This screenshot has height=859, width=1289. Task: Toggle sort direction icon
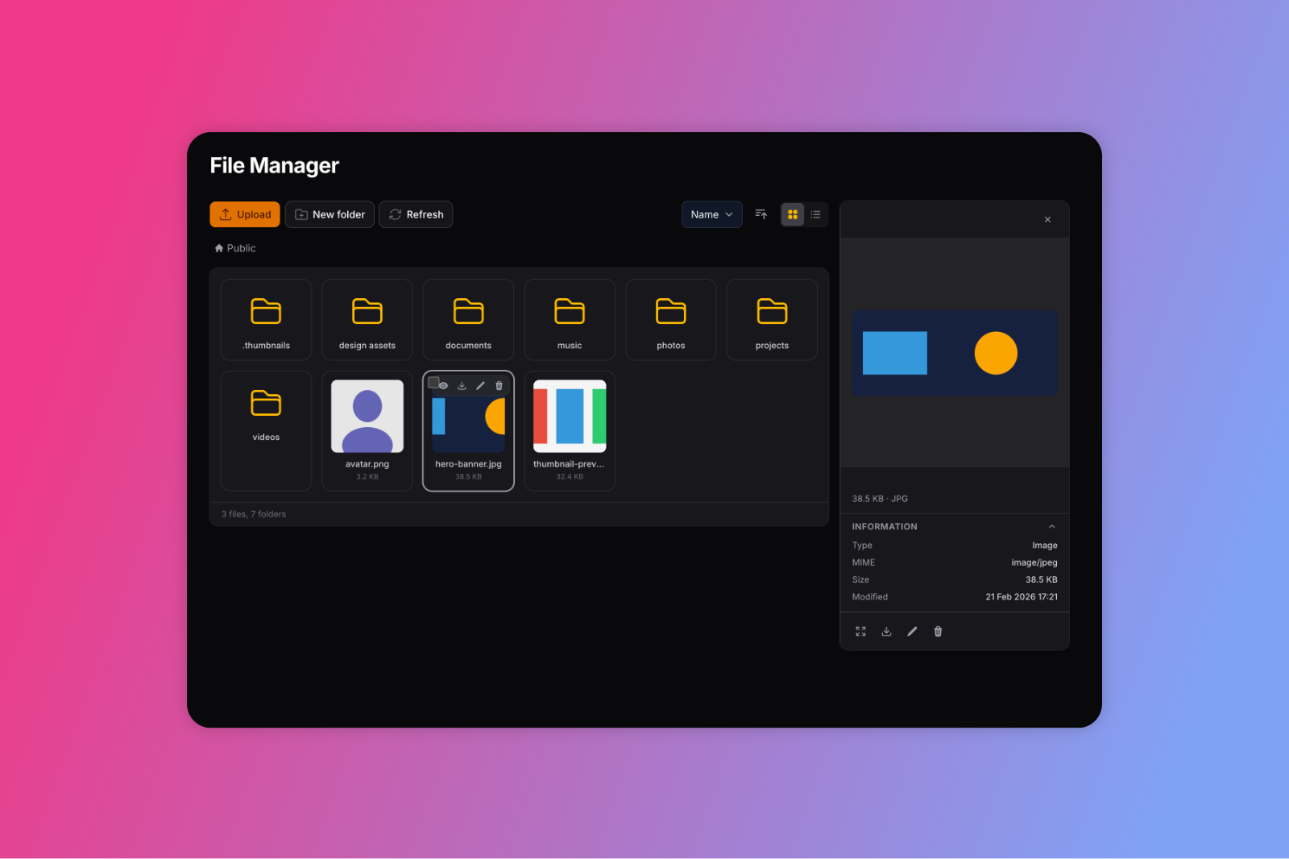pos(761,214)
